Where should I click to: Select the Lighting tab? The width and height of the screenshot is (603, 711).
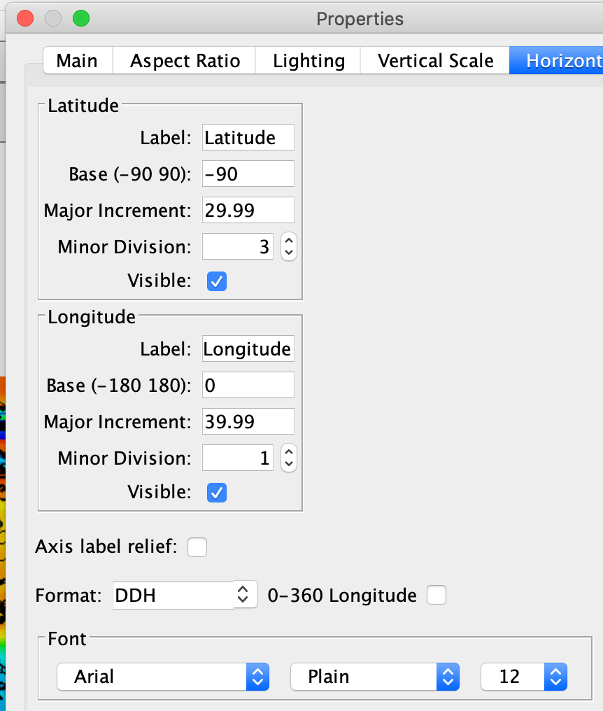point(308,61)
